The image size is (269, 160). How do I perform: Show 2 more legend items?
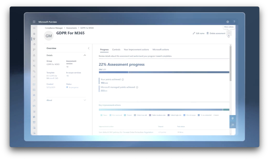pyautogui.click(x=216, y=115)
